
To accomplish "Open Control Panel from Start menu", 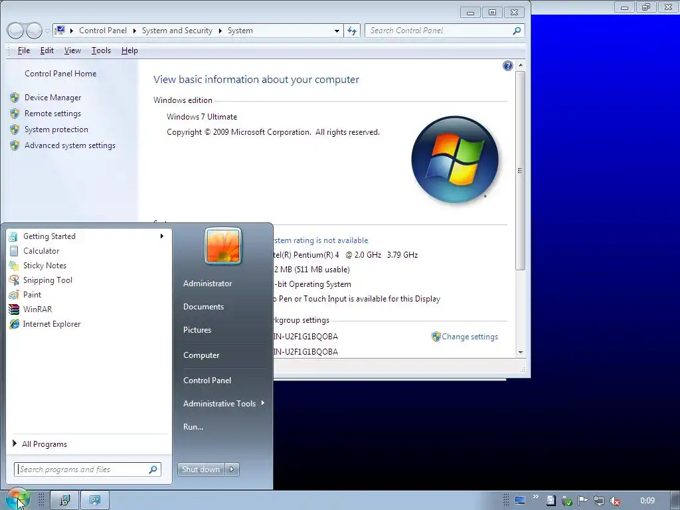I will (x=207, y=381).
